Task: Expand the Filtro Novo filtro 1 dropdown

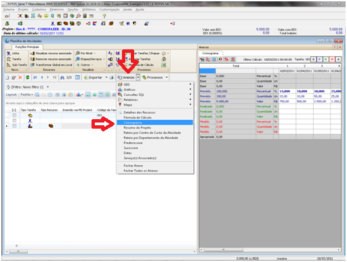Action: tap(48, 87)
